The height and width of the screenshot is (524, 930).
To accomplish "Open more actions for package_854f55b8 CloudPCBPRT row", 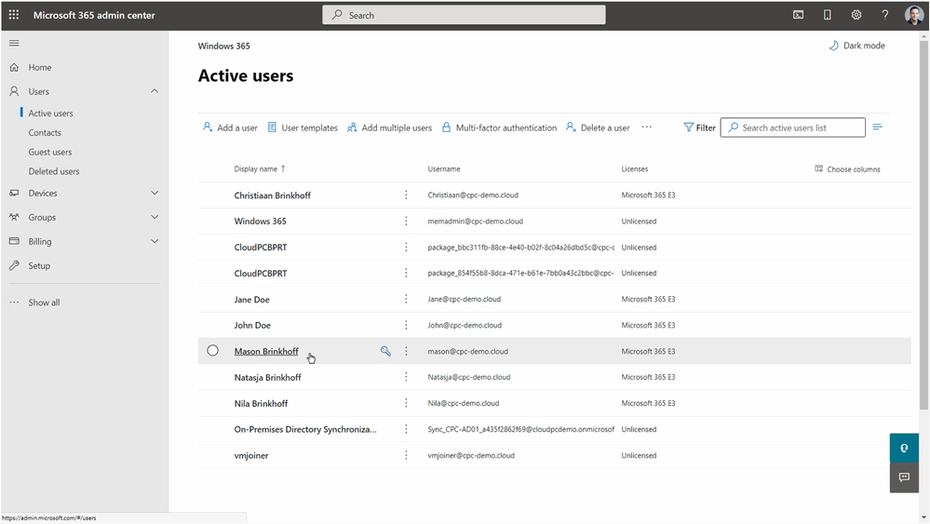I will pos(406,274).
